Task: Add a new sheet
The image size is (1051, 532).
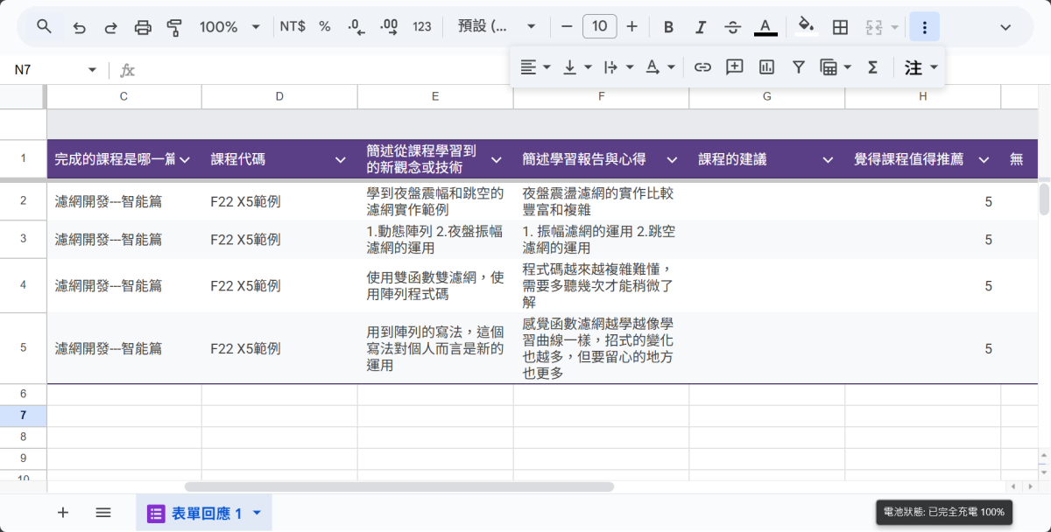Action: point(63,513)
